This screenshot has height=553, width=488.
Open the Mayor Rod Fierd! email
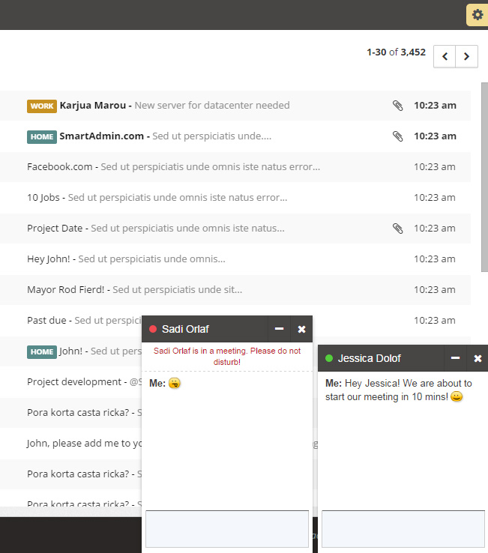(135, 290)
